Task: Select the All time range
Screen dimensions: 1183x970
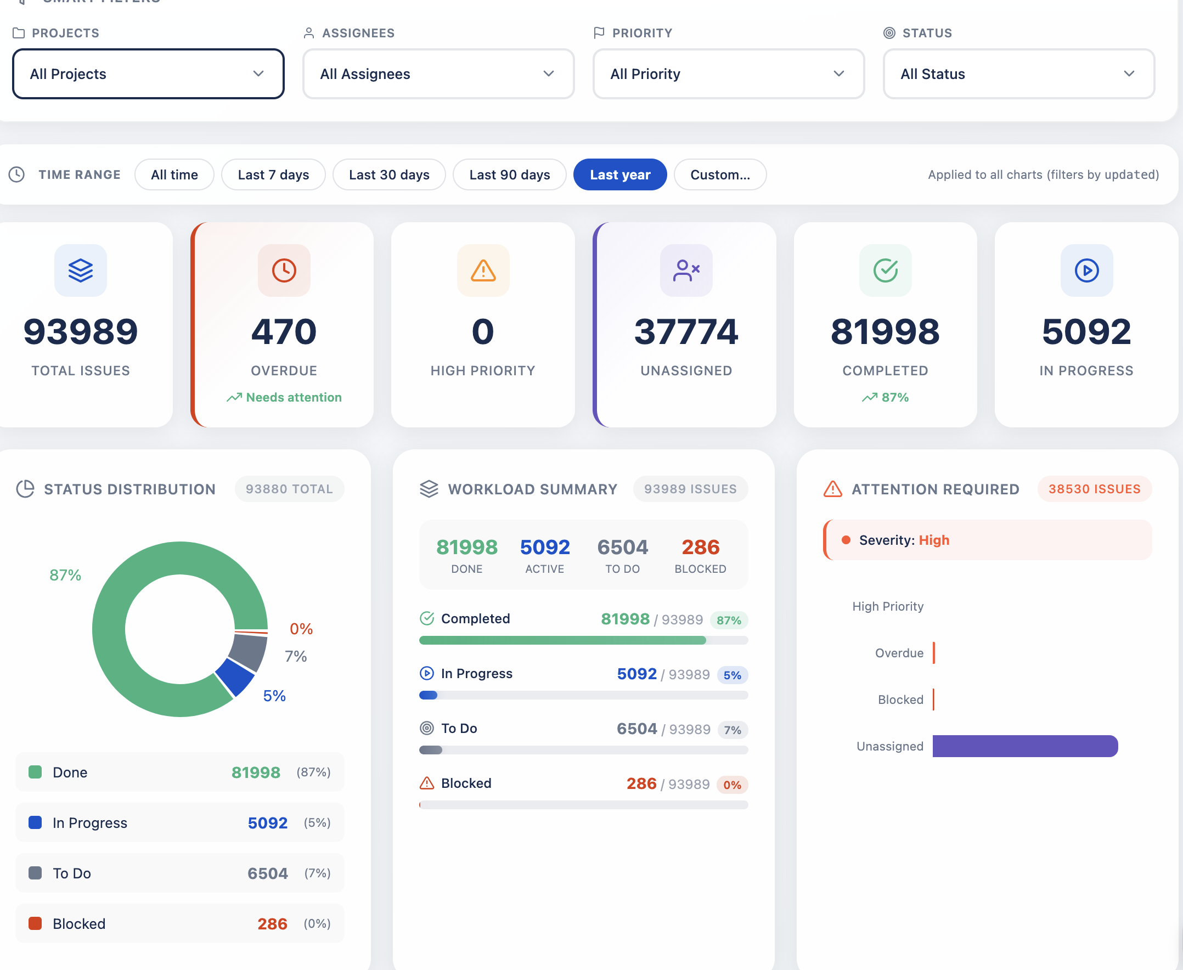Action: [x=174, y=174]
